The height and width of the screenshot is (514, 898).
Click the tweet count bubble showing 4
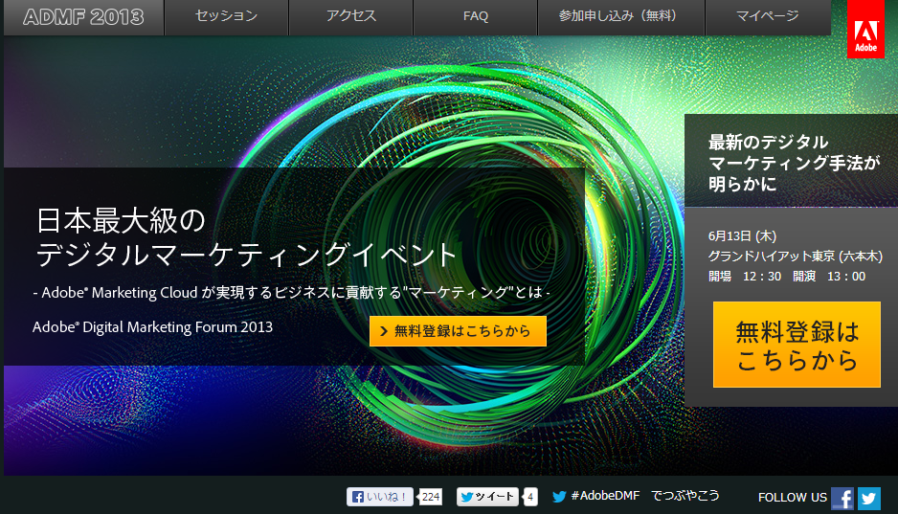(x=531, y=497)
